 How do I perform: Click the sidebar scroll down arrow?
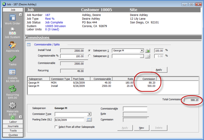pos(21,117)
